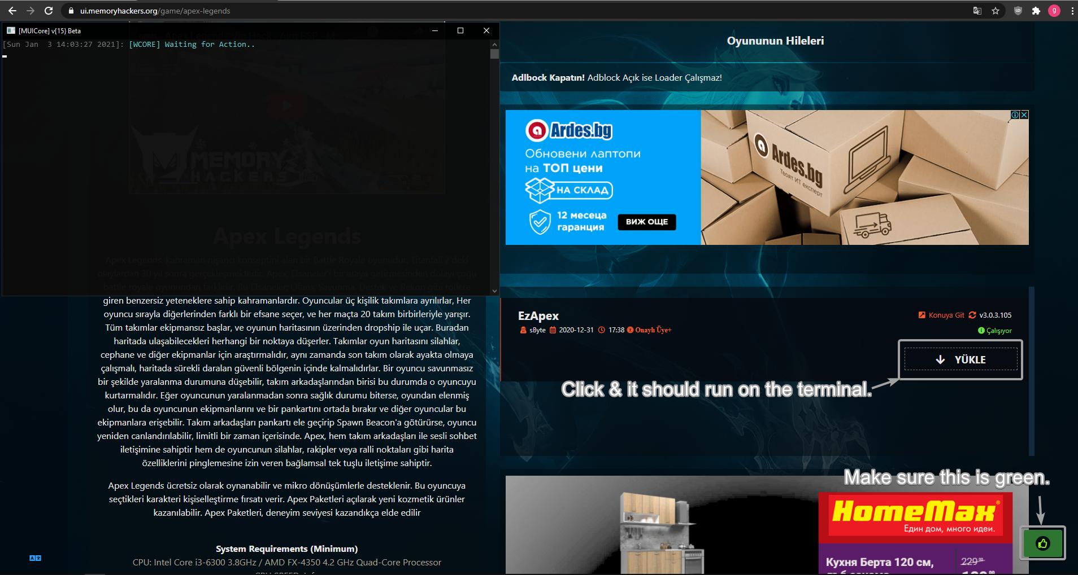Image resolution: width=1078 pixels, height=575 pixels.
Task: Click the clock icon beside 17:38
Action: [602, 330]
